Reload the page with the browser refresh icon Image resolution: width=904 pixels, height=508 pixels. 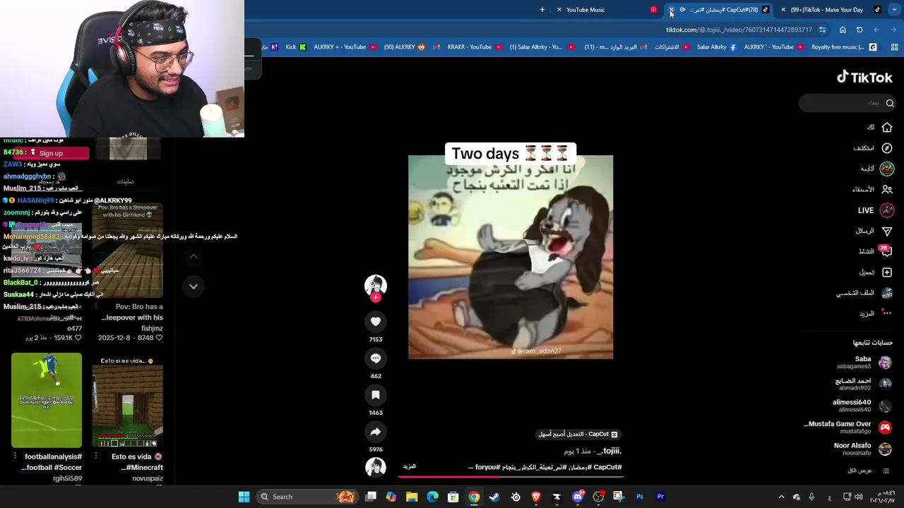click(x=860, y=30)
